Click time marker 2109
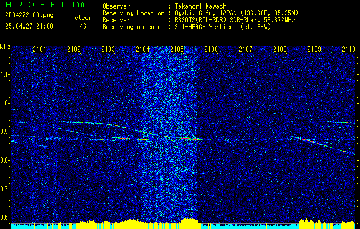This screenshot has height=229, width=360. [314, 49]
